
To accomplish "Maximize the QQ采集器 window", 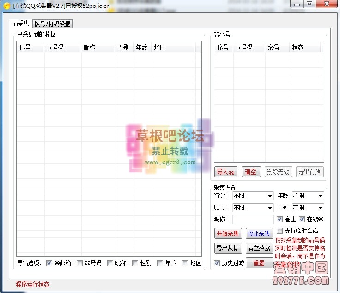I will click(x=310, y=4).
